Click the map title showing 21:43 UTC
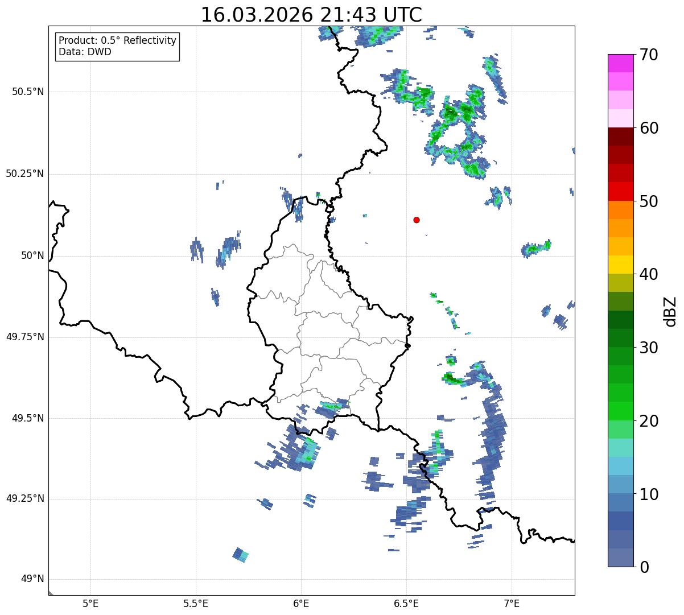The height and width of the screenshot is (615, 684). [311, 15]
